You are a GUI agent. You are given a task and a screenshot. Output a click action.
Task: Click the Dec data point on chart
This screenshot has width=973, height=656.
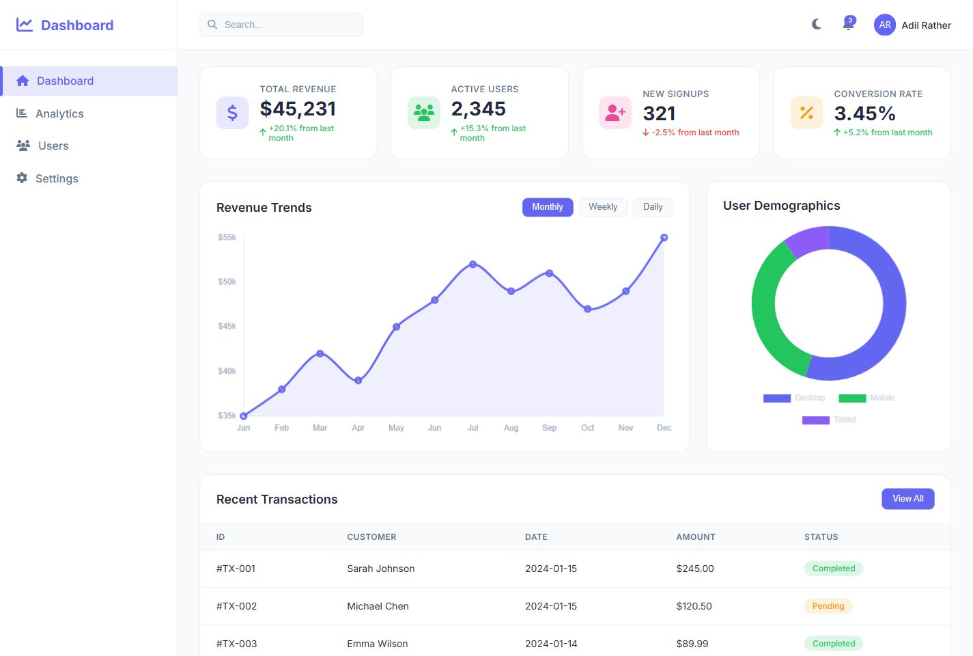(x=664, y=238)
